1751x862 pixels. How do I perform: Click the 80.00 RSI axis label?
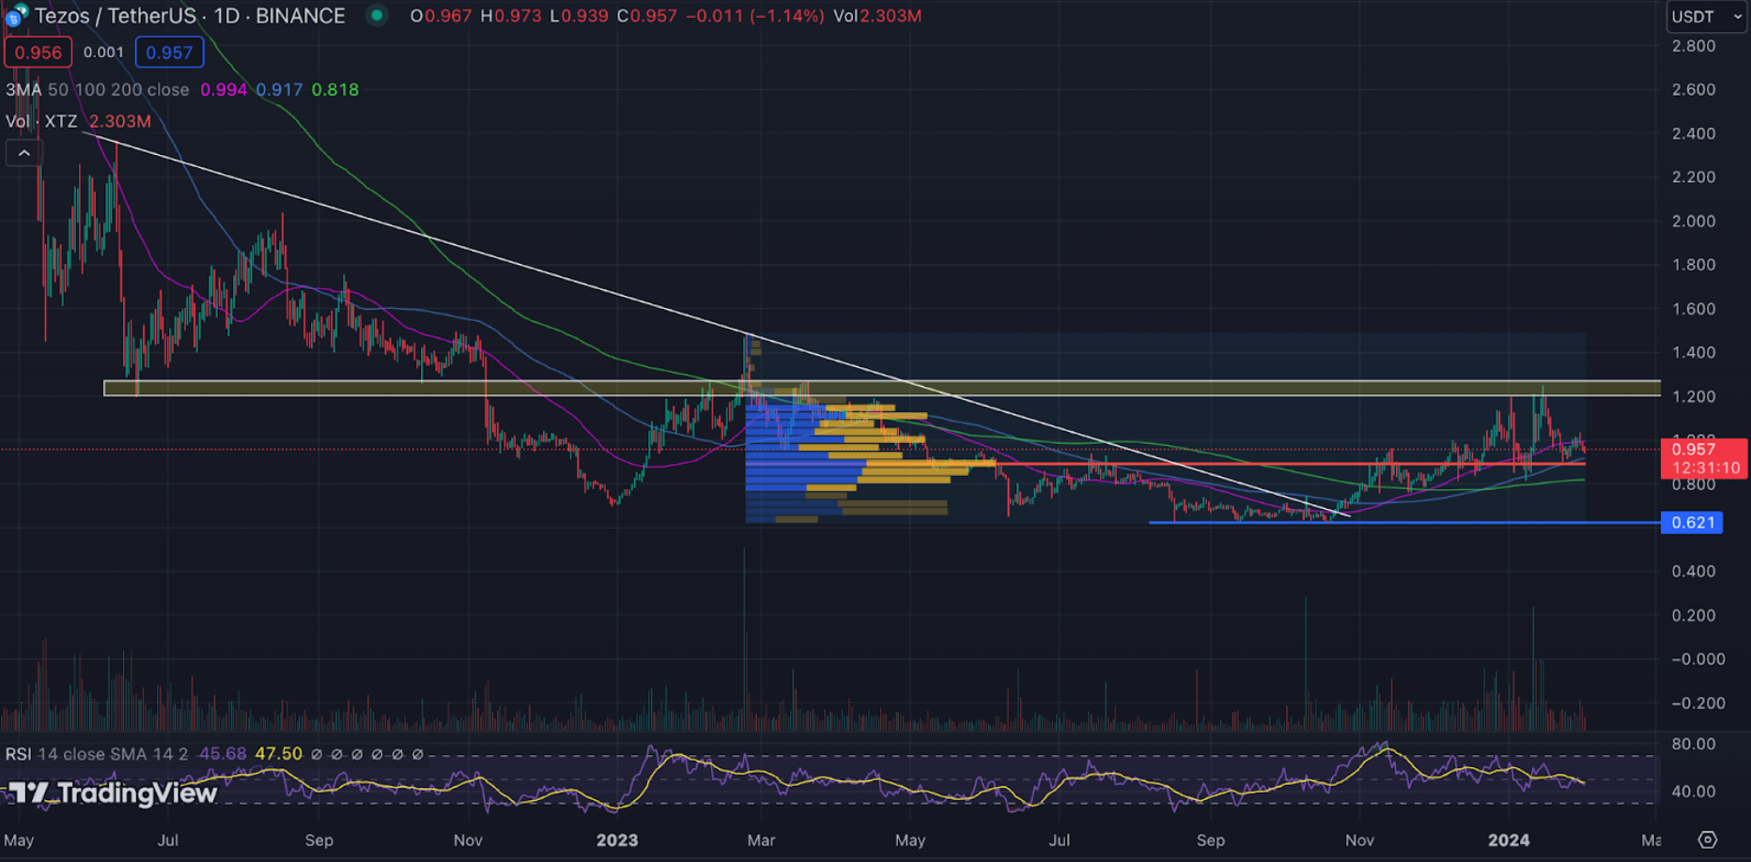[1694, 744]
